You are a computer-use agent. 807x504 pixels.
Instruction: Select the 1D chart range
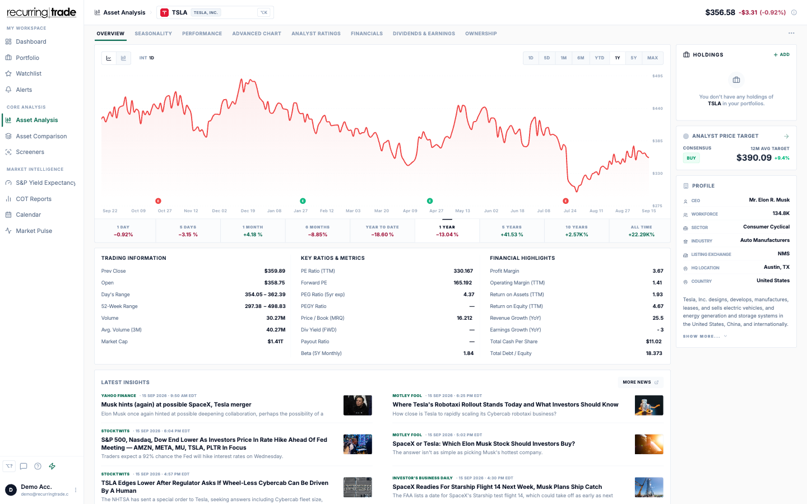531,58
